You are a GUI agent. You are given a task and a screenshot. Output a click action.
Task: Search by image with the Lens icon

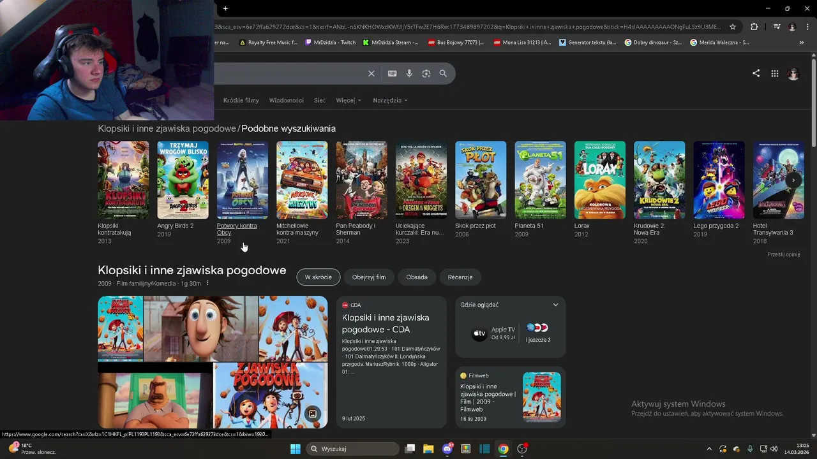pos(426,73)
